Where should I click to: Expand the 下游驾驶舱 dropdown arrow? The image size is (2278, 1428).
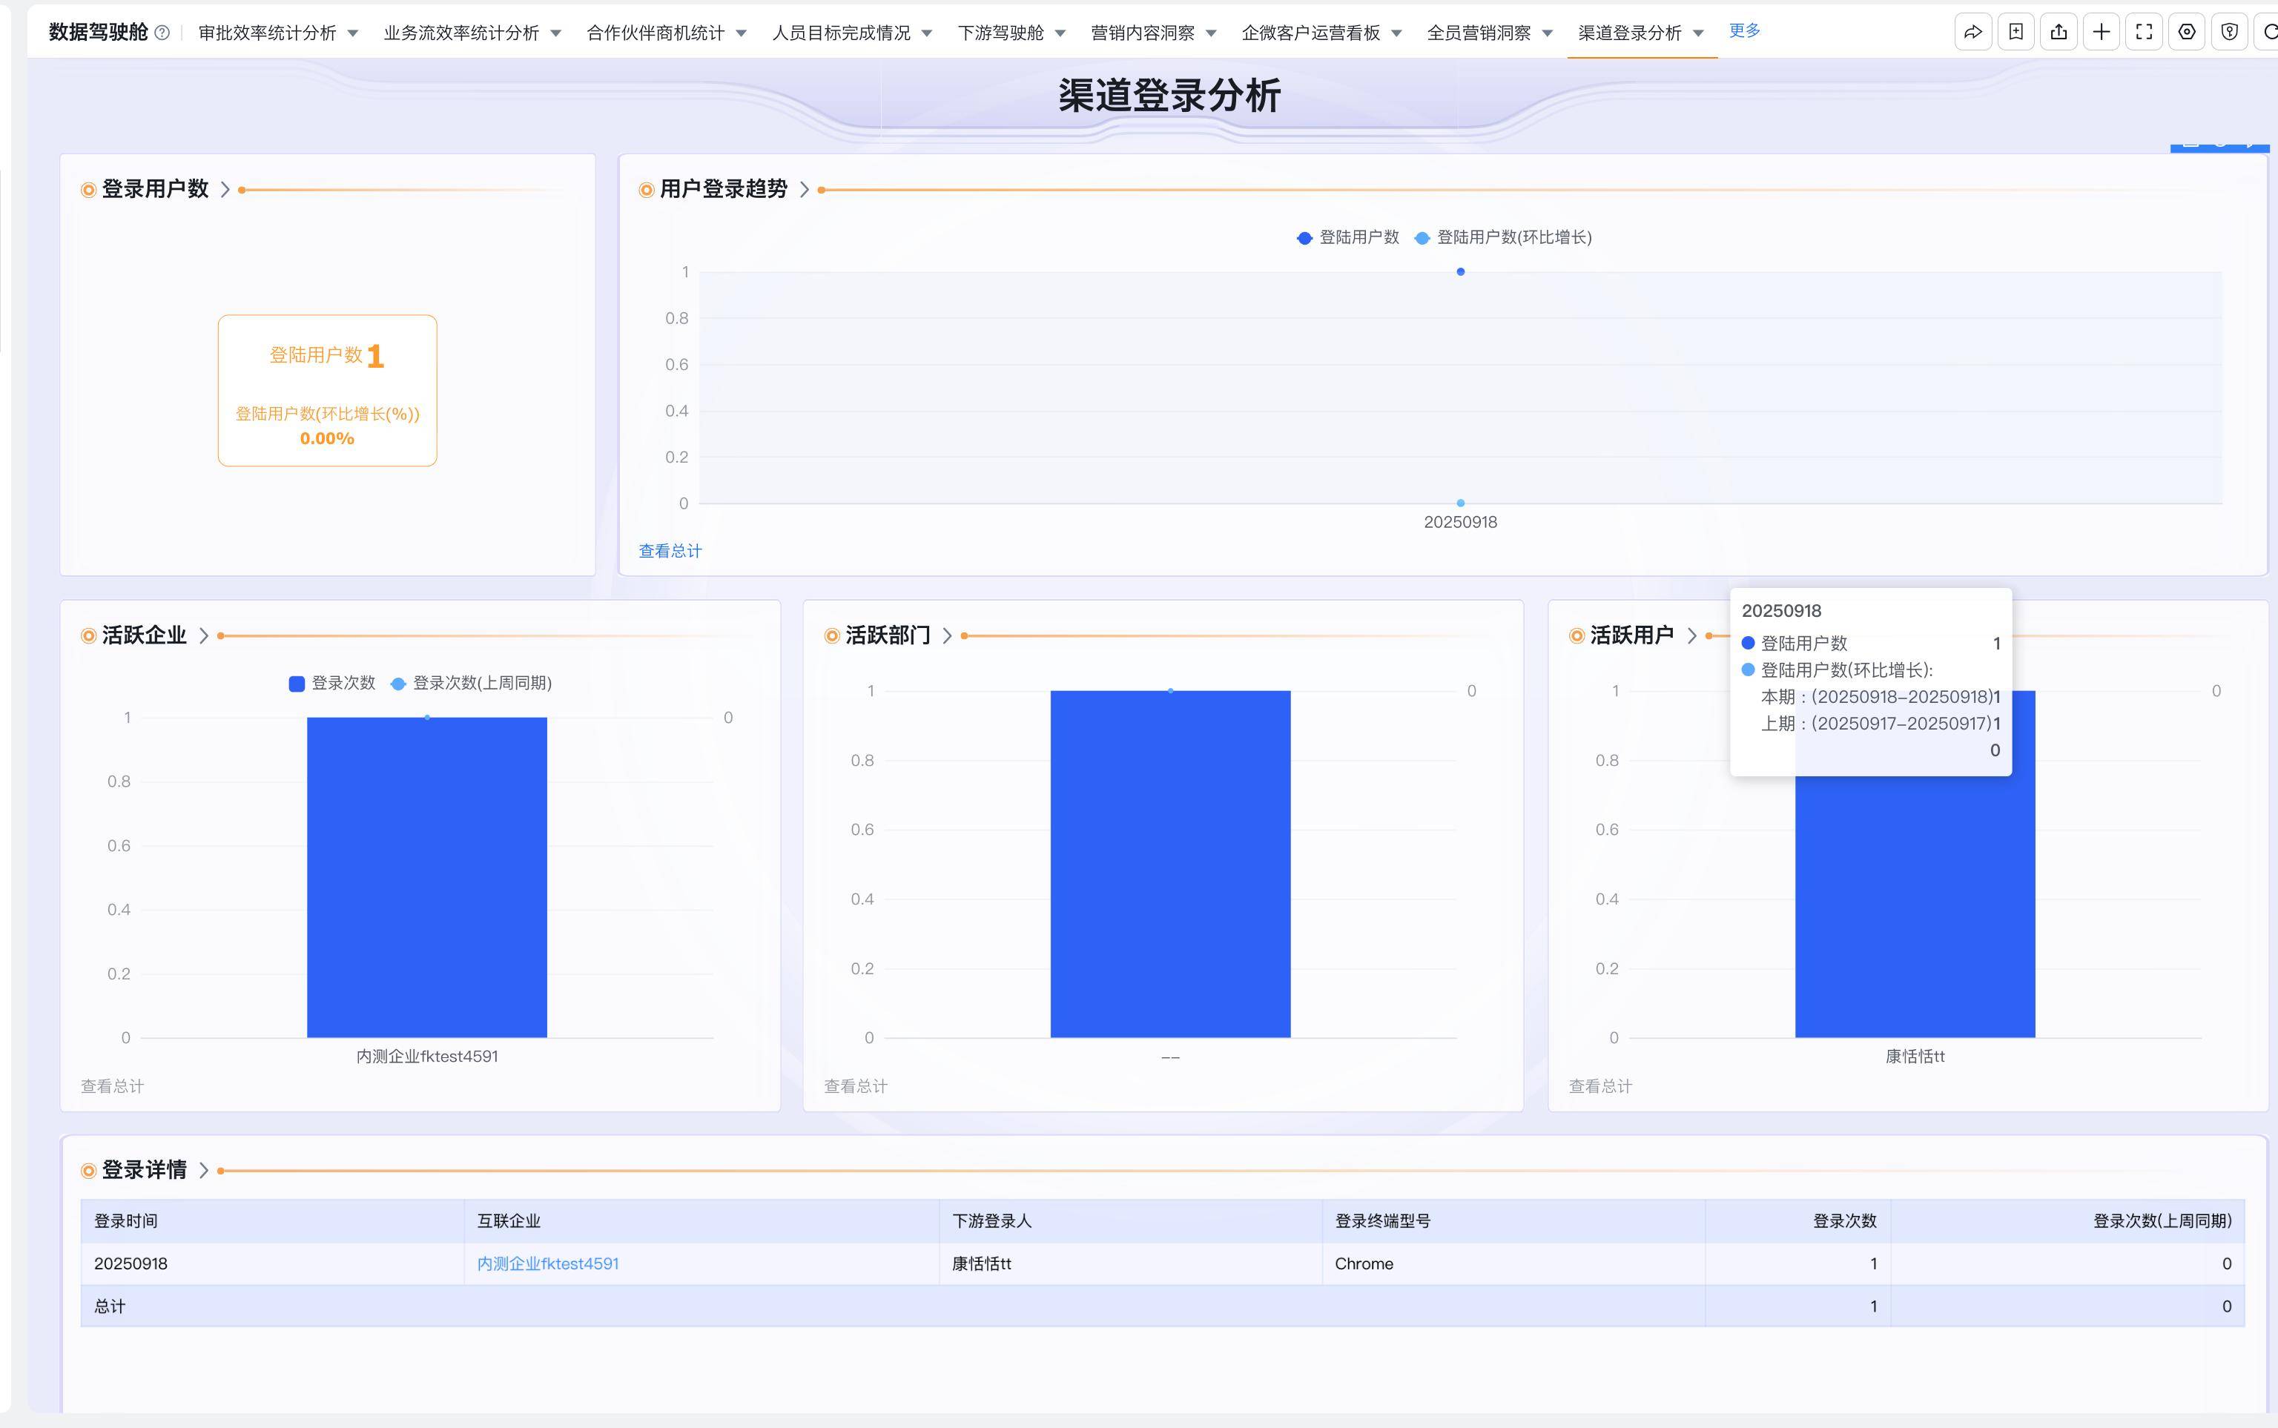pos(1060,34)
